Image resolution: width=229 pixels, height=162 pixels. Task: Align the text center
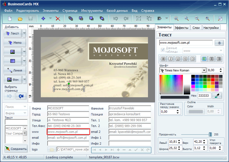[212, 59]
